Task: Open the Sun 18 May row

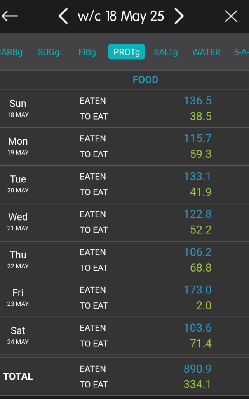Action: 18,108
